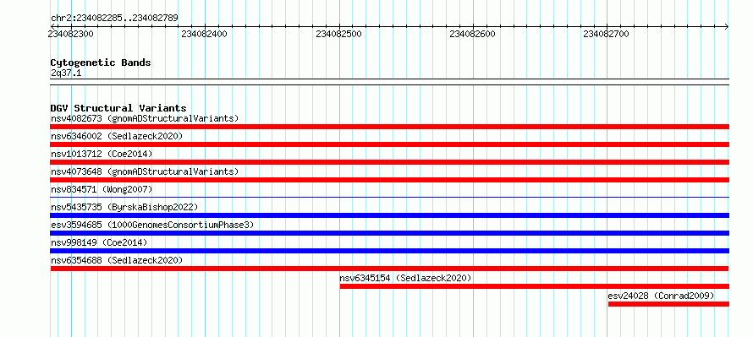Select the thin blue line under nsv834571
The width and height of the screenshot is (753, 337).
389,197
